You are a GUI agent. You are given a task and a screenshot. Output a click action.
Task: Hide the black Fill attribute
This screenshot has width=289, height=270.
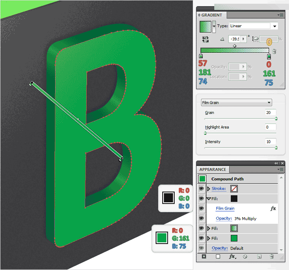201,199
